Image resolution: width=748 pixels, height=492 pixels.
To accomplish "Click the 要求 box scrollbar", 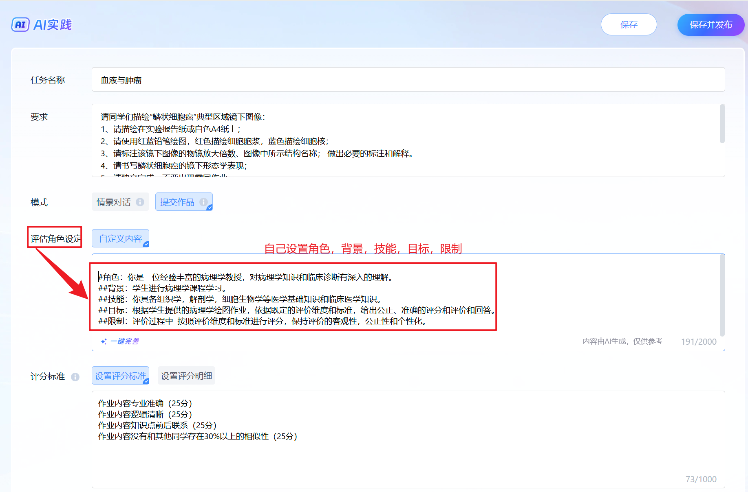I will [x=722, y=124].
